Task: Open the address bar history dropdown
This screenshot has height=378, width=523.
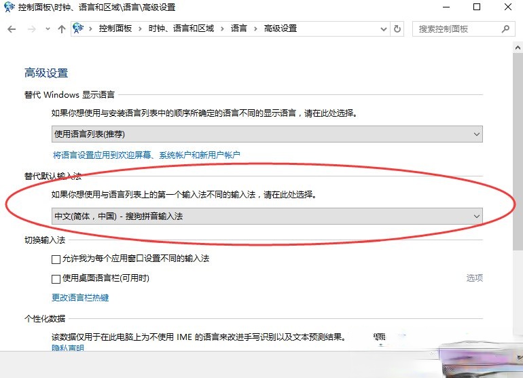Action: point(384,29)
